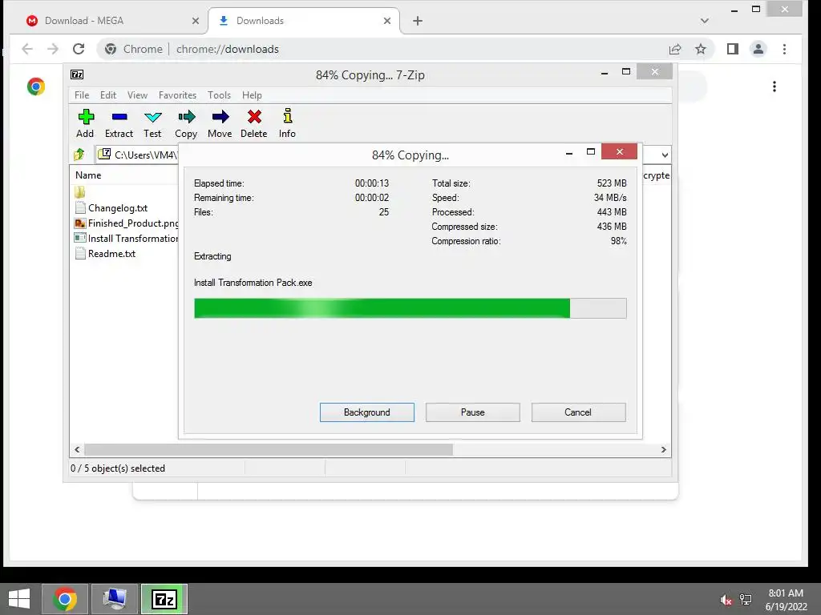Bookmark this page star icon
The height and width of the screenshot is (615, 821).
tap(701, 49)
